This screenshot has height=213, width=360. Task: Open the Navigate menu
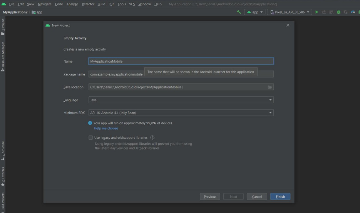coord(45,4)
